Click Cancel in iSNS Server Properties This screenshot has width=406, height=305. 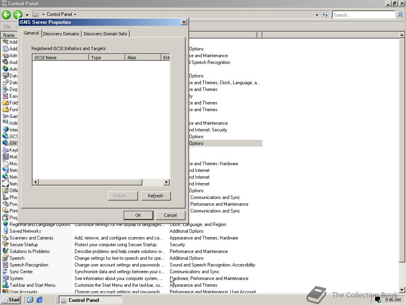170,215
